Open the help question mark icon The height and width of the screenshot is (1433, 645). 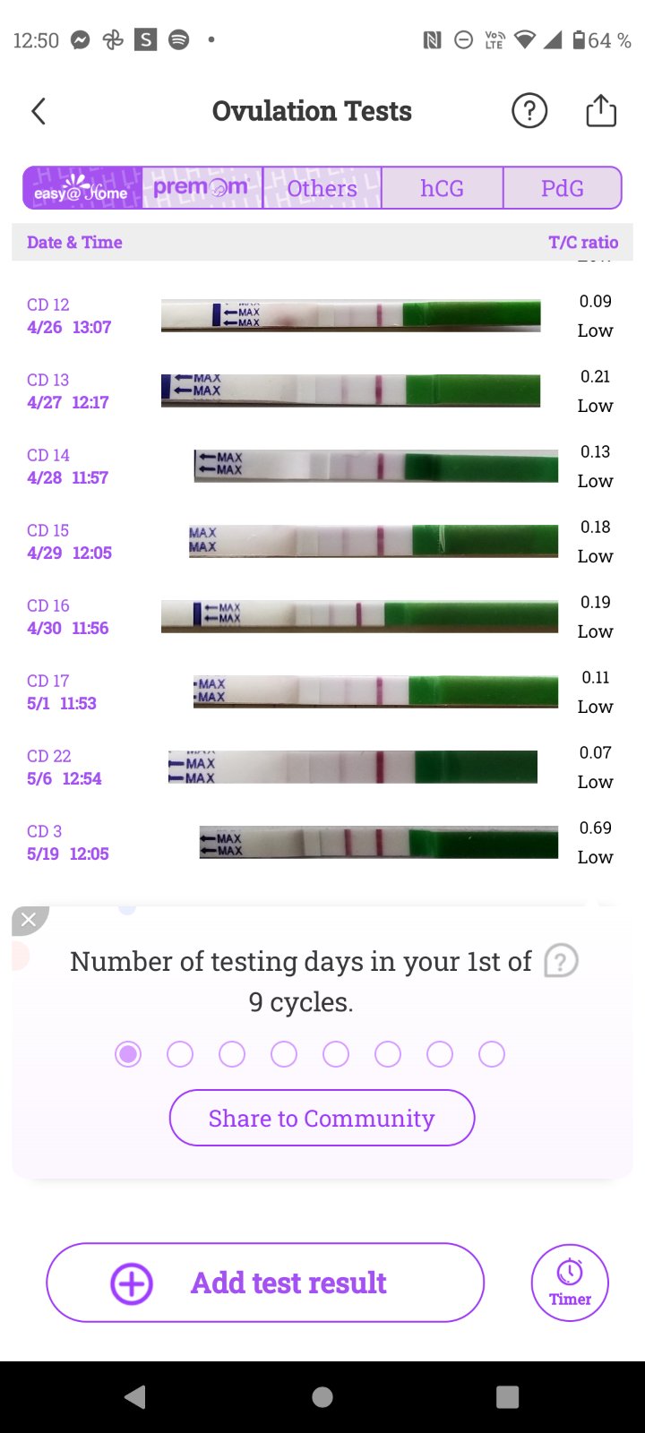(x=529, y=112)
